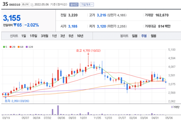Select the 1일 line chart tab
Screen dimensions: 181x121
tap(24, 36)
